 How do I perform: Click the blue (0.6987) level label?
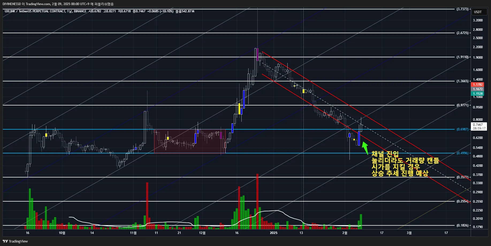(462, 129)
